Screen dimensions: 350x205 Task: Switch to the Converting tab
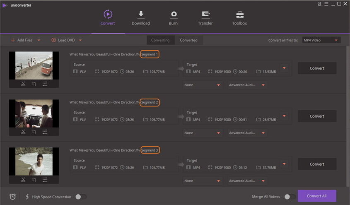tap(160, 40)
